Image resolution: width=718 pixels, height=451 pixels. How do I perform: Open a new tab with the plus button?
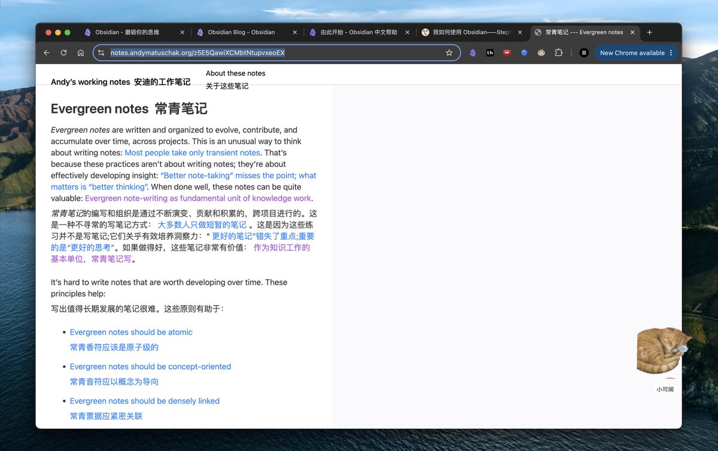(x=650, y=32)
